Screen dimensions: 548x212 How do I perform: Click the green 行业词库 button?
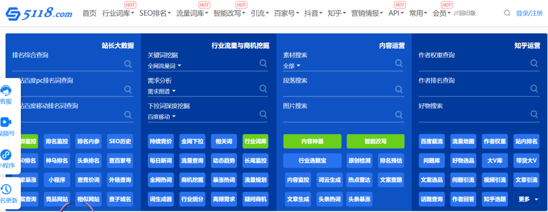click(255, 142)
